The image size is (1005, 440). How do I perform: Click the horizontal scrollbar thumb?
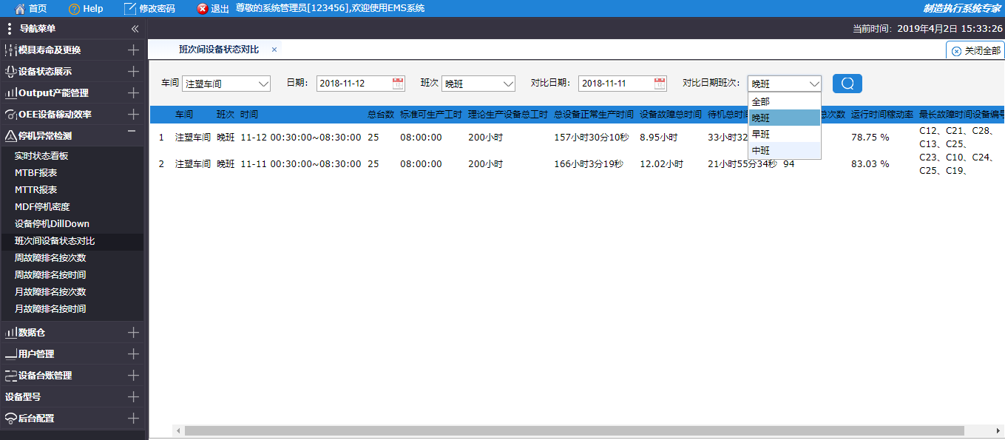click(x=574, y=430)
